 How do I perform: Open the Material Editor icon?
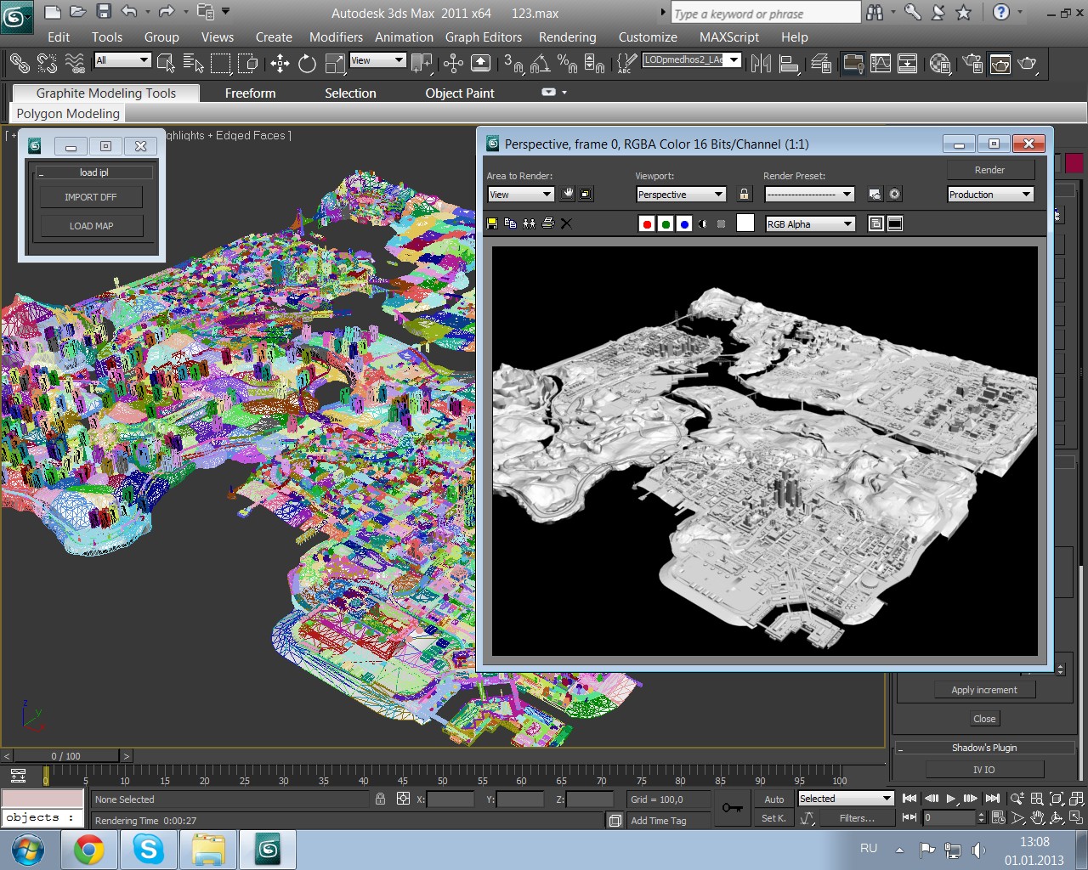(939, 63)
